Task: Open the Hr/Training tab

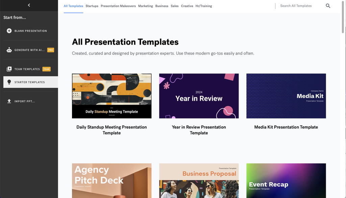Action: [x=203, y=6]
